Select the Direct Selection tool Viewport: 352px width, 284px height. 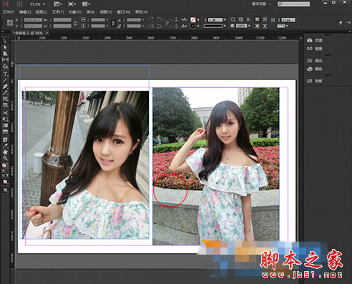coord(5,47)
